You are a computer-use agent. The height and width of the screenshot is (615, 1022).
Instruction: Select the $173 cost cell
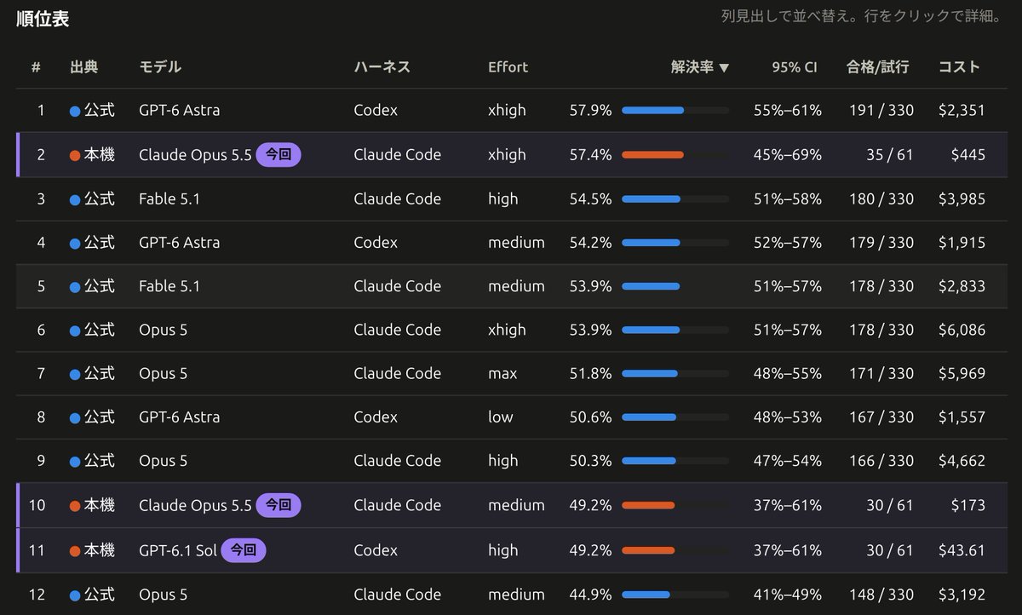pyautogui.click(x=968, y=505)
